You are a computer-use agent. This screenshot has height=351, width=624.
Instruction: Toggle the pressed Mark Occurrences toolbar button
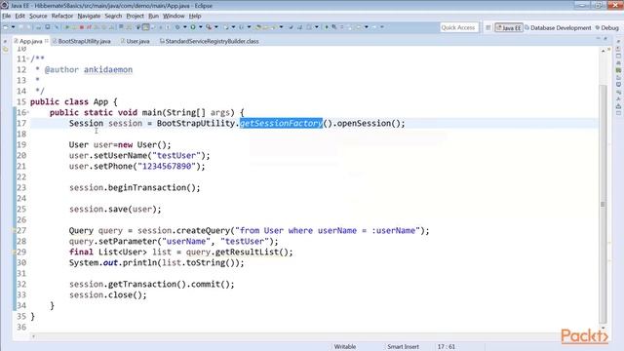(x=146, y=27)
